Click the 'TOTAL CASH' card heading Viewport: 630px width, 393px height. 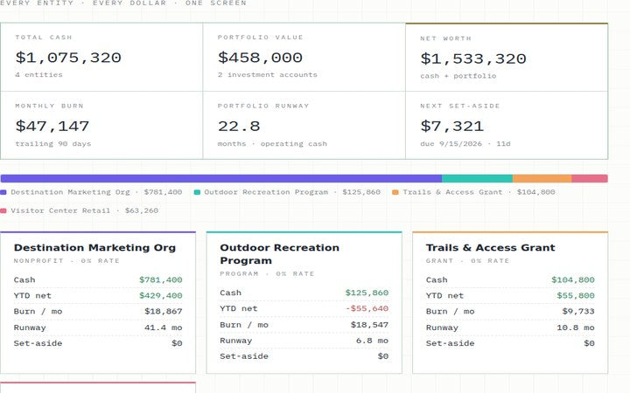44,38
